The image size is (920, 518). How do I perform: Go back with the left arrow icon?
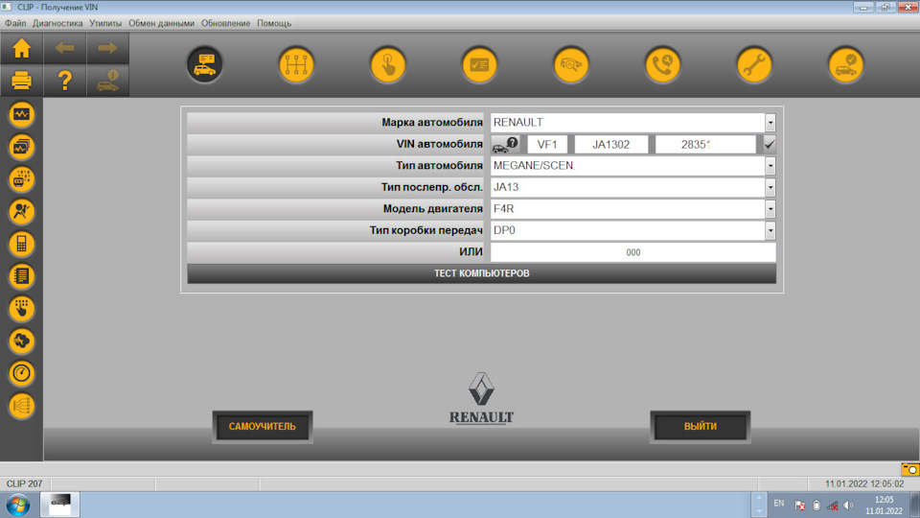(64, 48)
